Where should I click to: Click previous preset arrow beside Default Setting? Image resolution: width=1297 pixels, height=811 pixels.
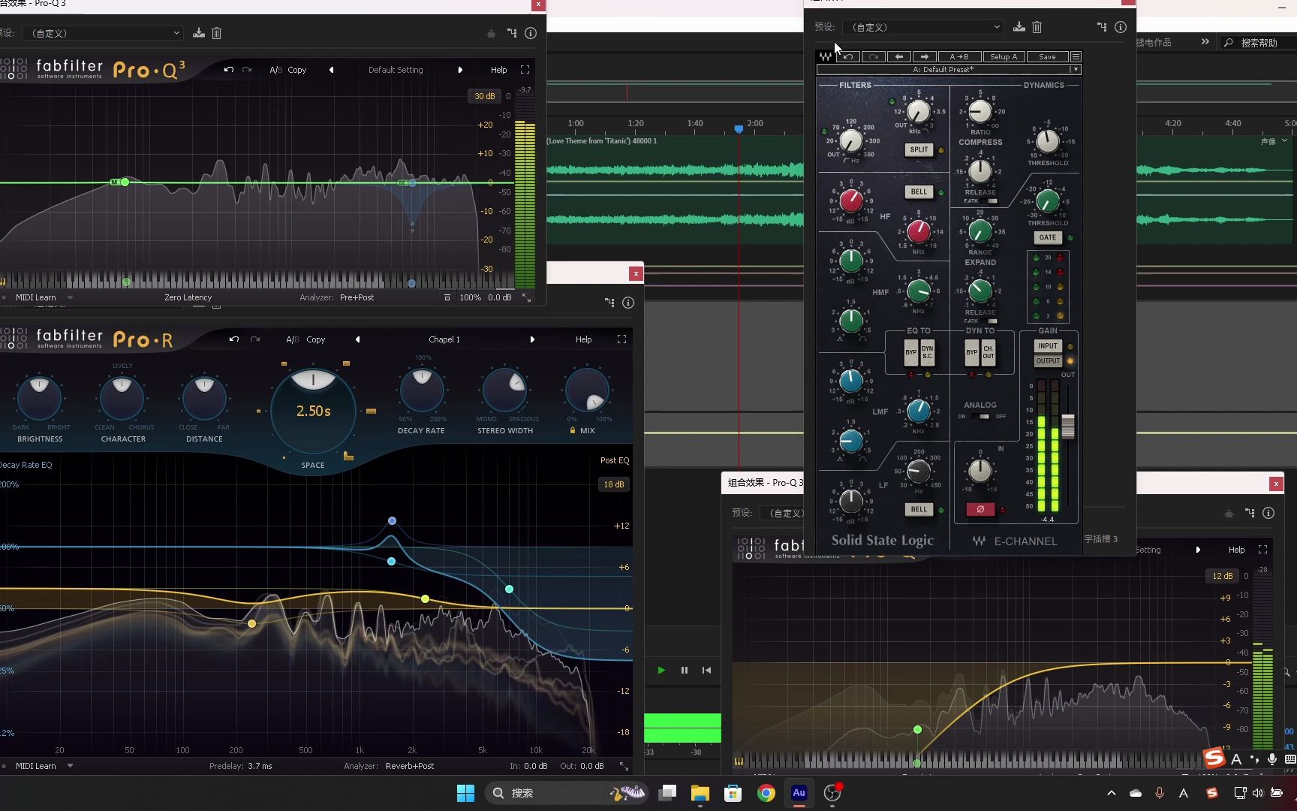pyautogui.click(x=331, y=70)
